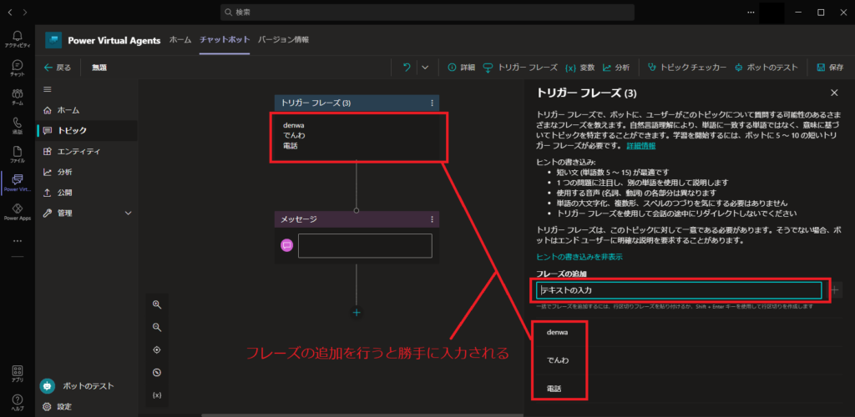Click the 保存 save button
The height and width of the screenshot is (417, 855).
(x=830, y=68)
